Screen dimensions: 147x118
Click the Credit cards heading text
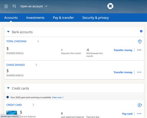click(x=20, y=88)
